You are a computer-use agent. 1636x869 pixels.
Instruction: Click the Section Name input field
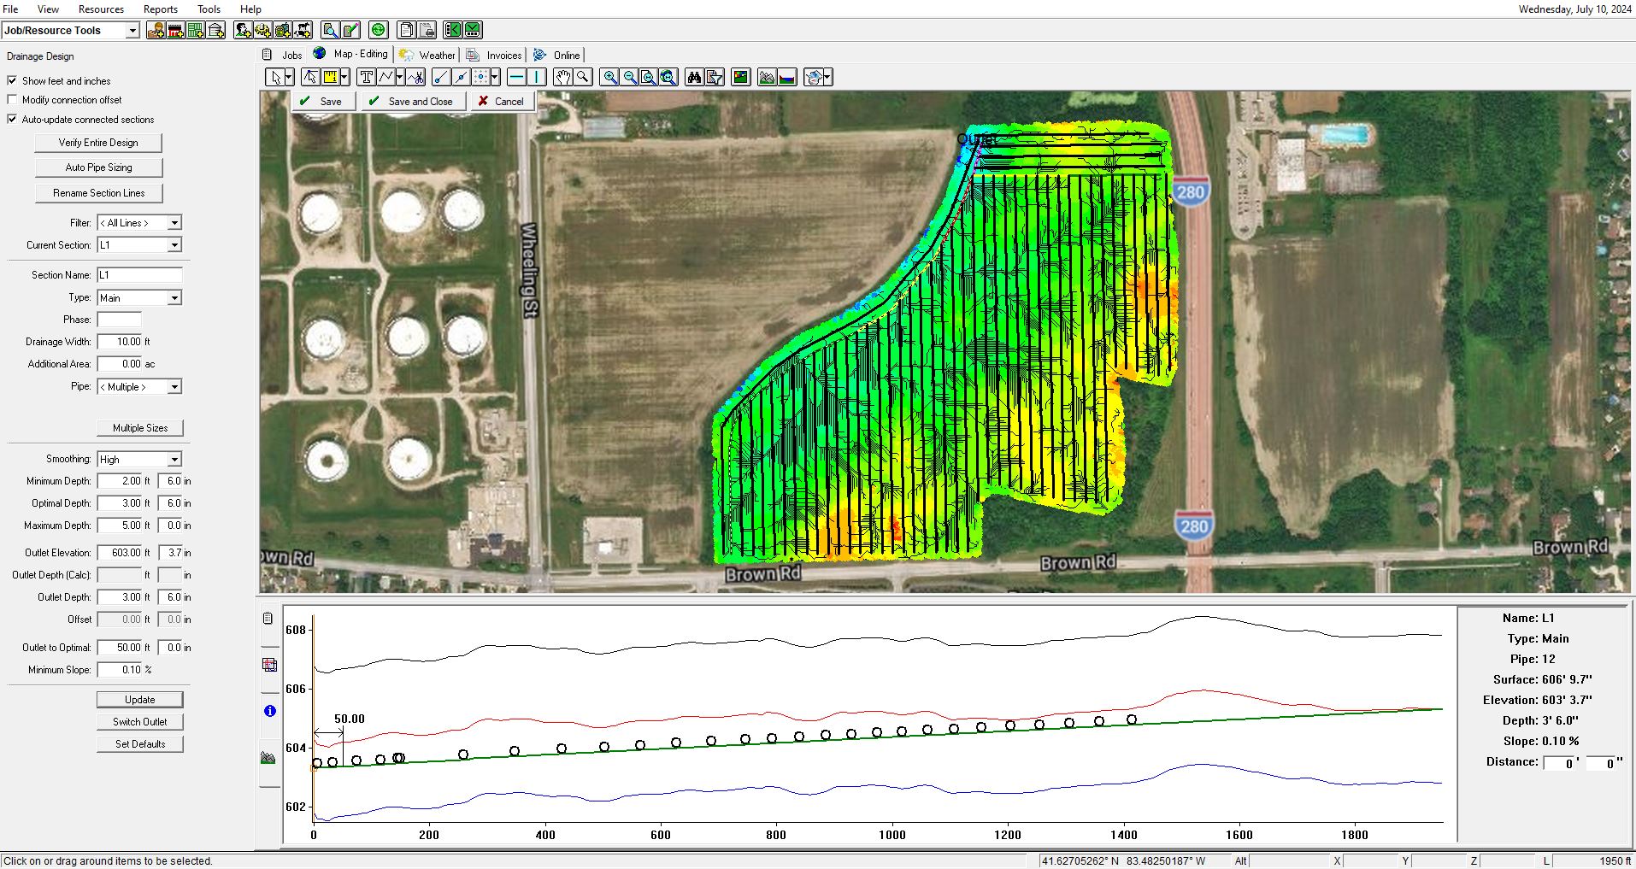139,275
